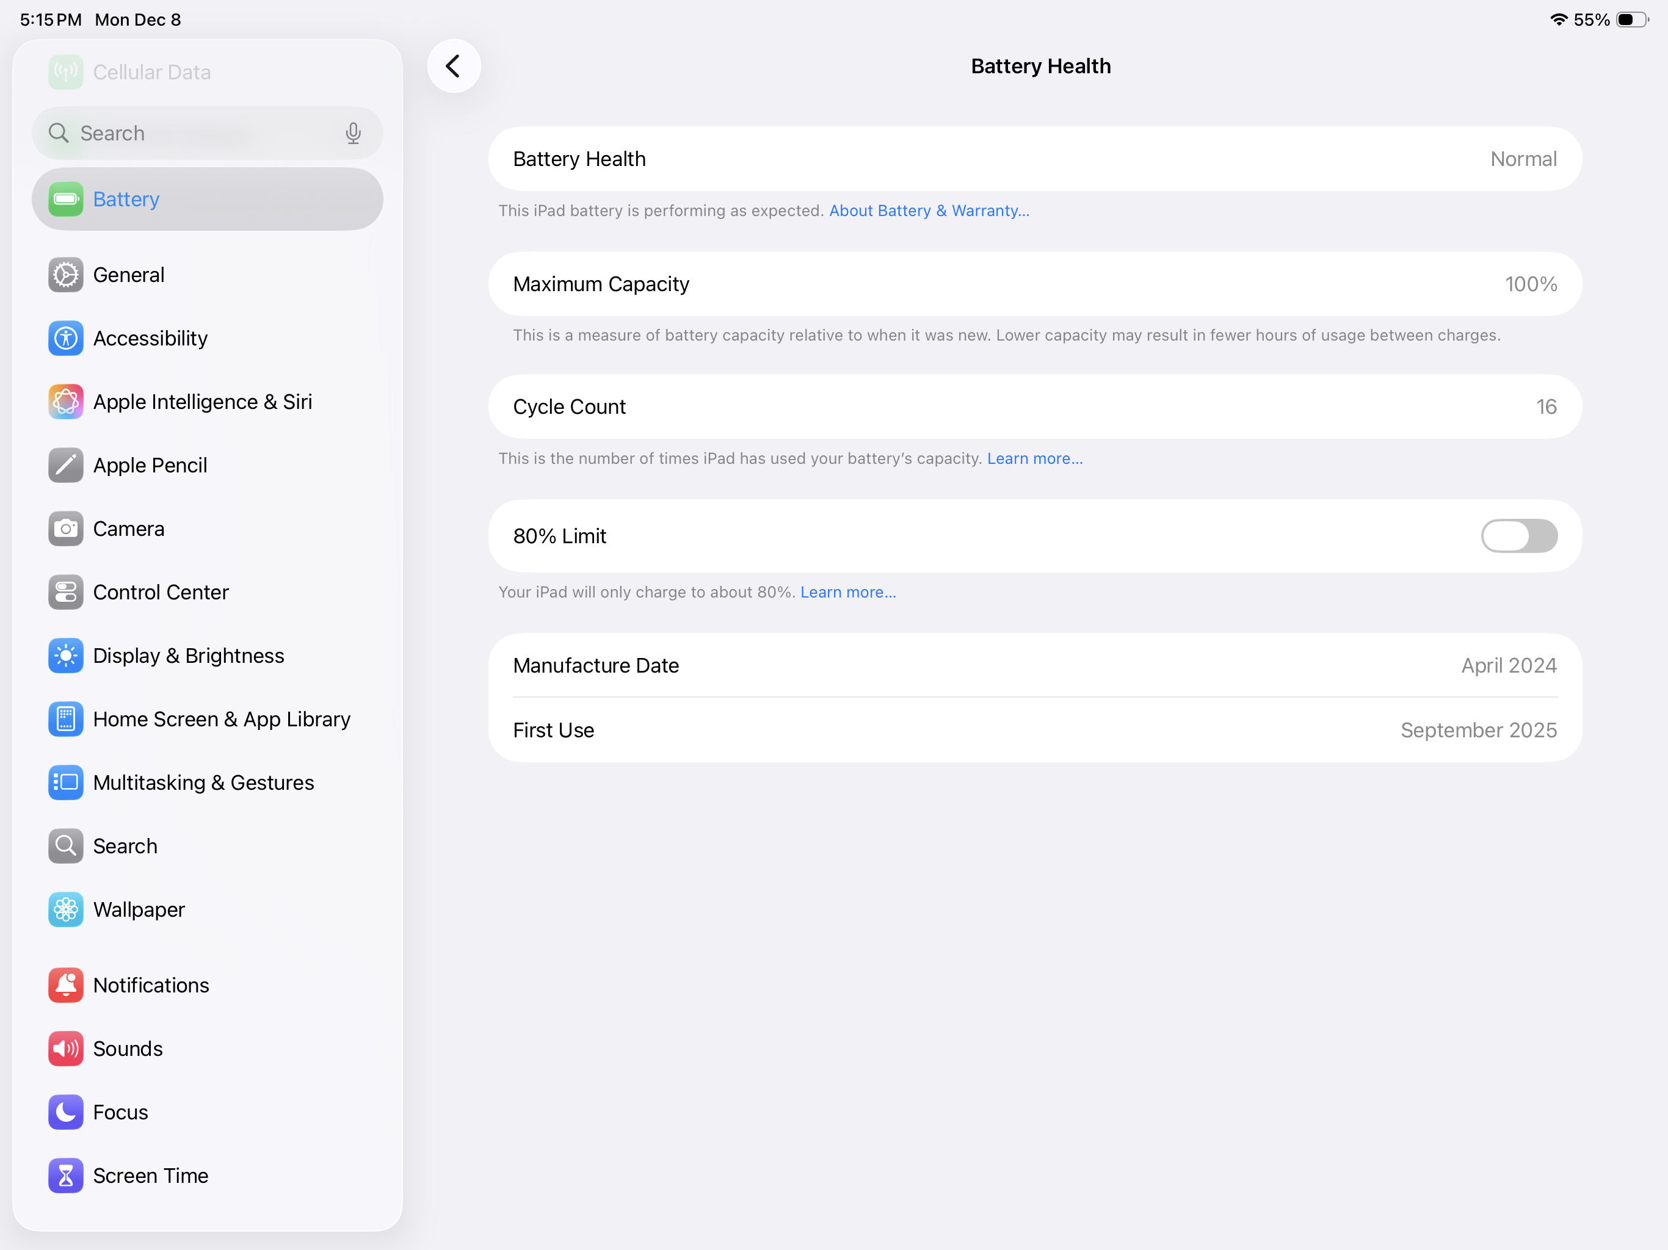Go to Notifications settings
The width and height of the screenshot is (1668, 1250).
[151, 985]
